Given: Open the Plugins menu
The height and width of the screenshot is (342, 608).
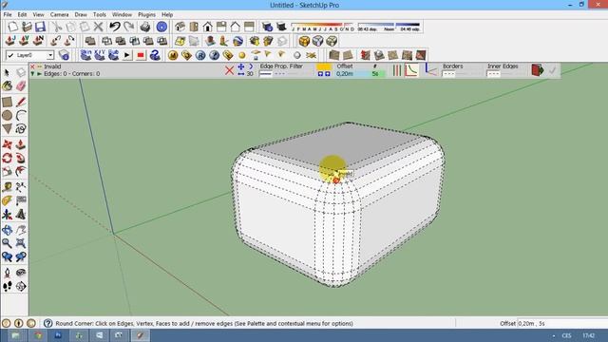Looking at the screenshot, I should click(x=146, y=14).
